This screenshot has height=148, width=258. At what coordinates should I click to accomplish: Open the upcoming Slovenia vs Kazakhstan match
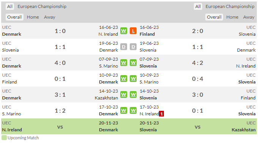point(197,126)
